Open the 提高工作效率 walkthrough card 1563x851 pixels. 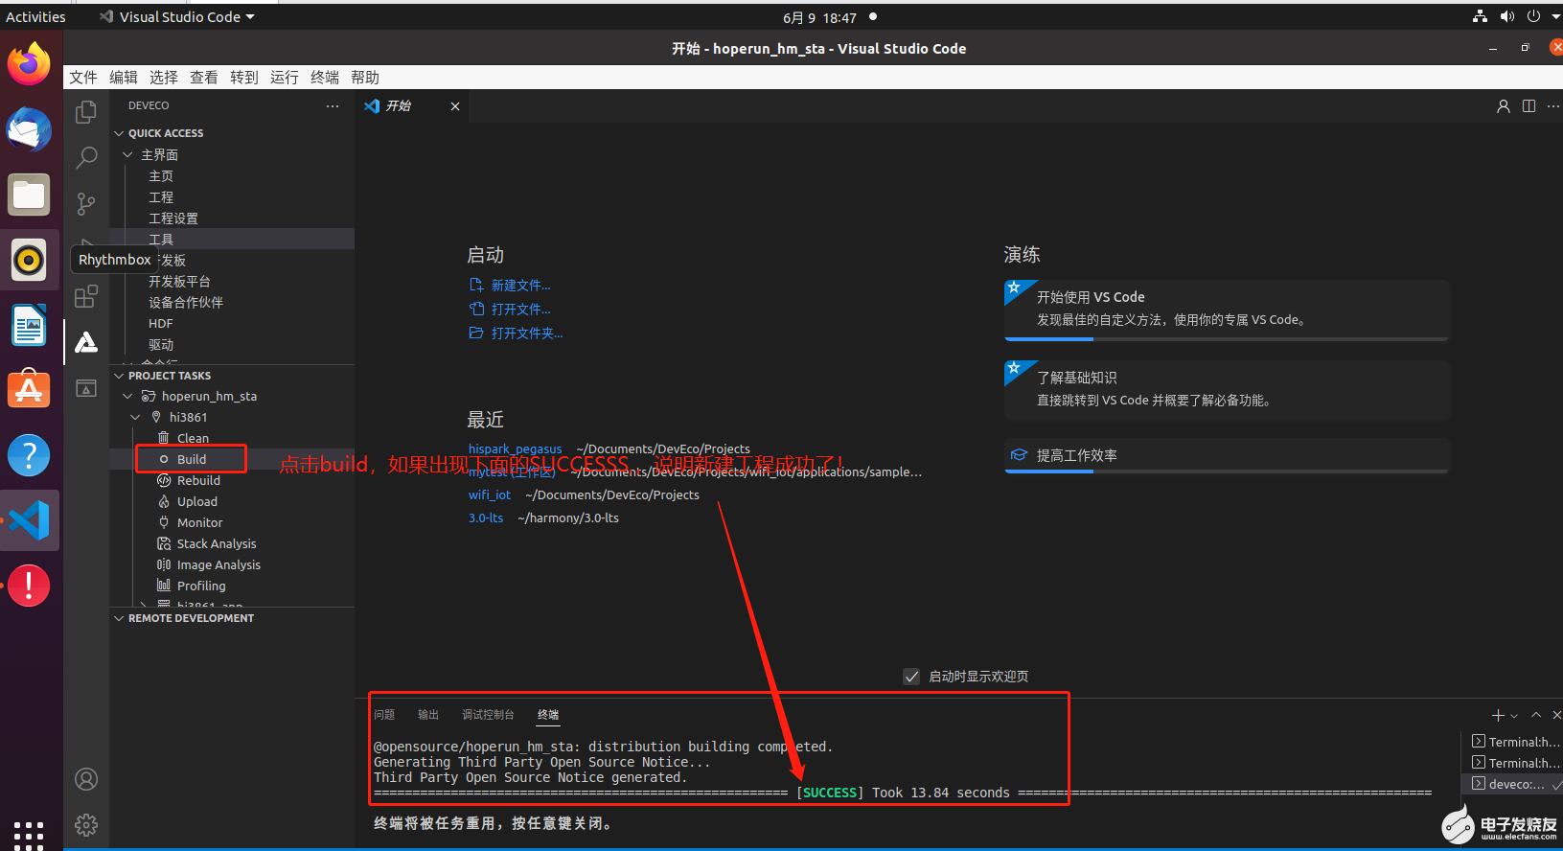(1228, 455)
